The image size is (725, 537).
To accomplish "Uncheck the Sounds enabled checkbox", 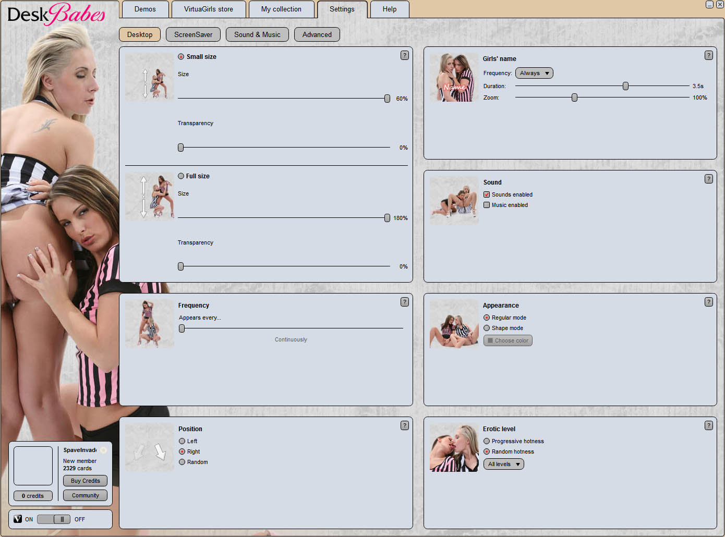I will 487,194.
